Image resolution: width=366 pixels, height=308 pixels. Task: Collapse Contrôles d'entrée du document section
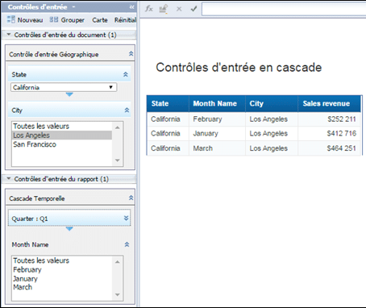(9, 35)
